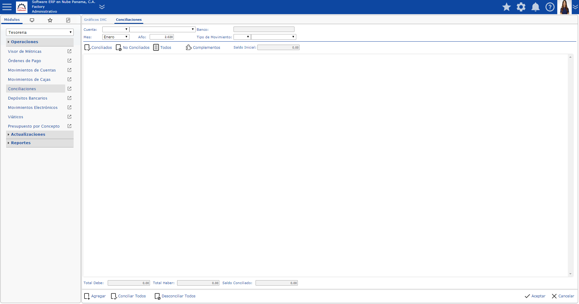579x304 pixels.
Task: Expand the user menu chevron
Action: point(575,7)
